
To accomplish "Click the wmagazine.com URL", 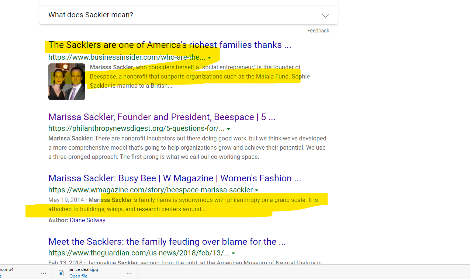I will click(x=151, y=190).
